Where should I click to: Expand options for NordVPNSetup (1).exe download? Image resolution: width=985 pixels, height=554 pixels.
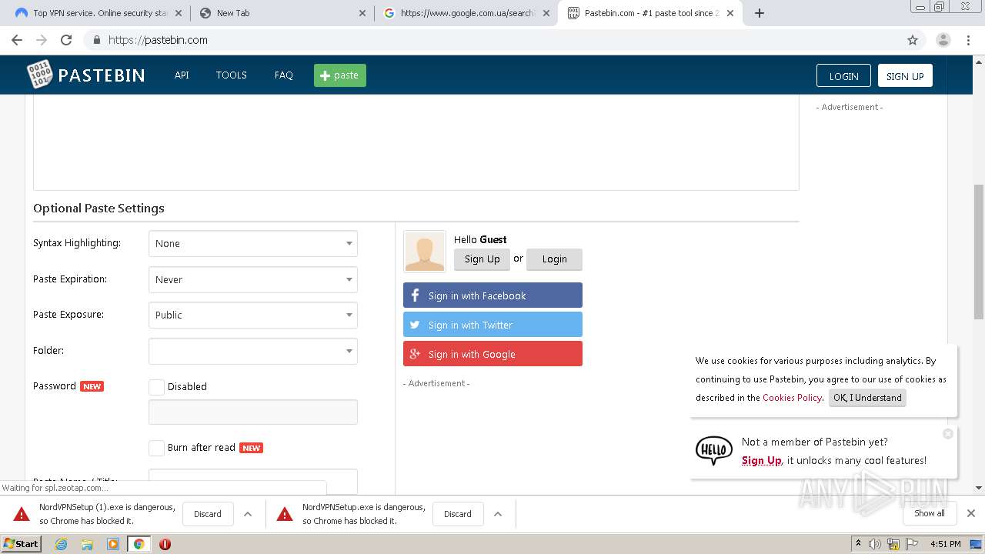[x=248, y=514]
